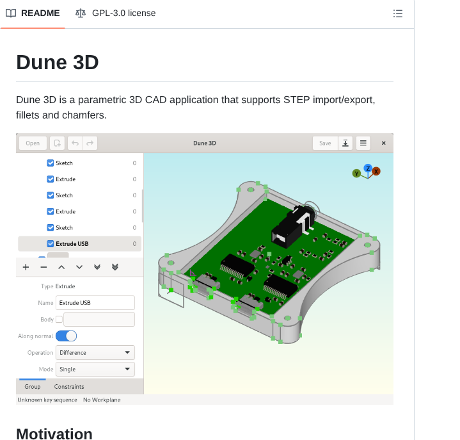The width and height of the screenshot is (460, 440).
Task: Open the Mode dropdown showing Single
Action: (x=95, y=369)
